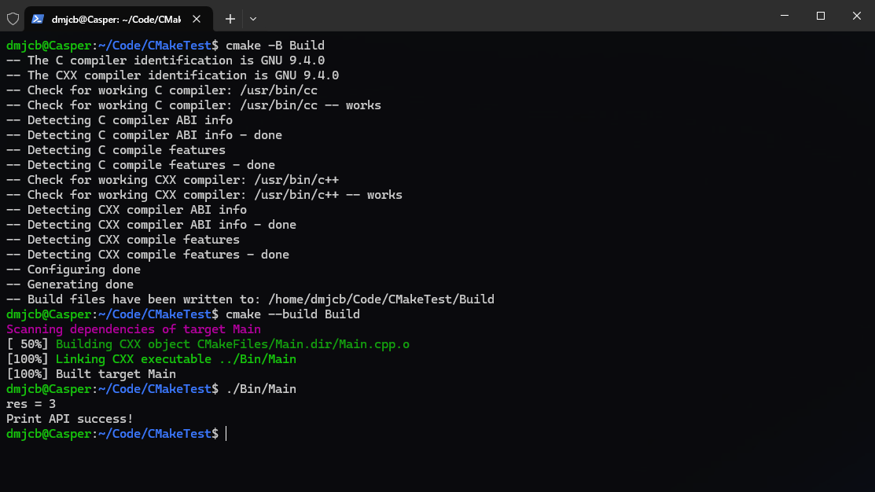Click 'Detecting CXX compile features - done' line
The height and width of the screenshot is (492, 875).
(148, 255)
